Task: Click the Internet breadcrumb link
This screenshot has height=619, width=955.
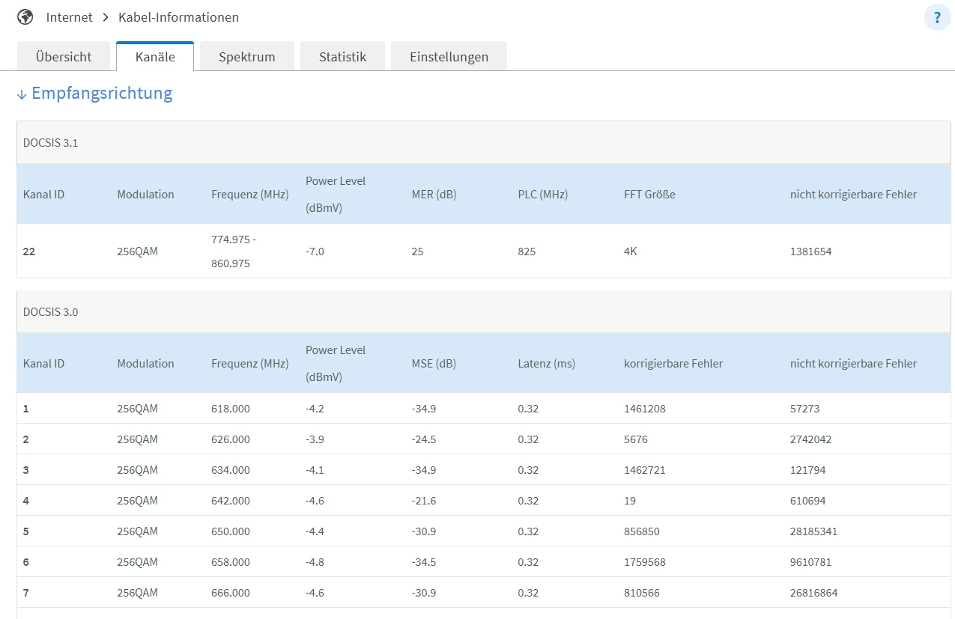Action: click(69, 17)
